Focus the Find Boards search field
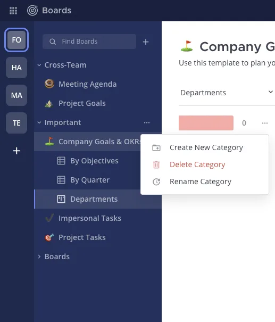Viewport: 275px width, 322px height. (x=89, y=42)
